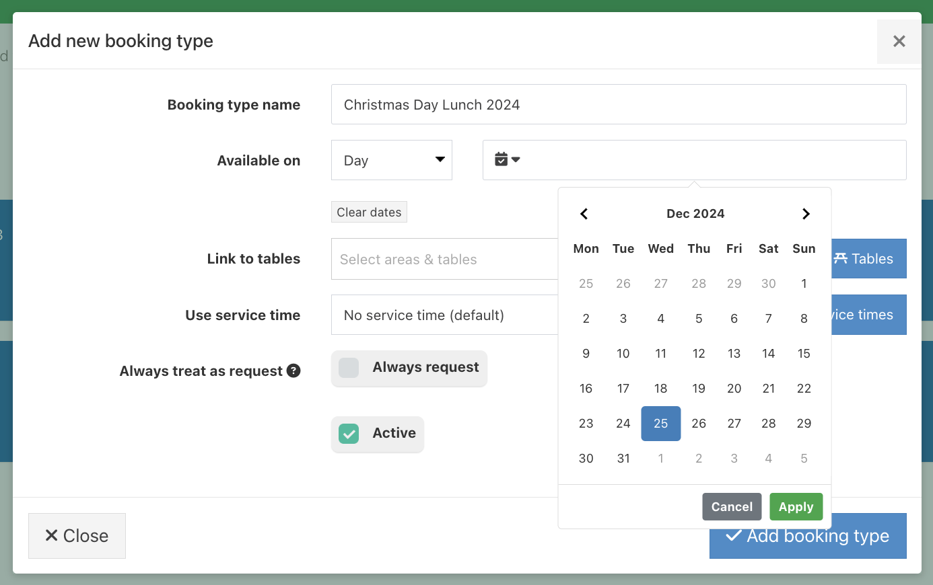Click the X icon inside the Close button
933x585 pixels.
(x=50, y=535)
